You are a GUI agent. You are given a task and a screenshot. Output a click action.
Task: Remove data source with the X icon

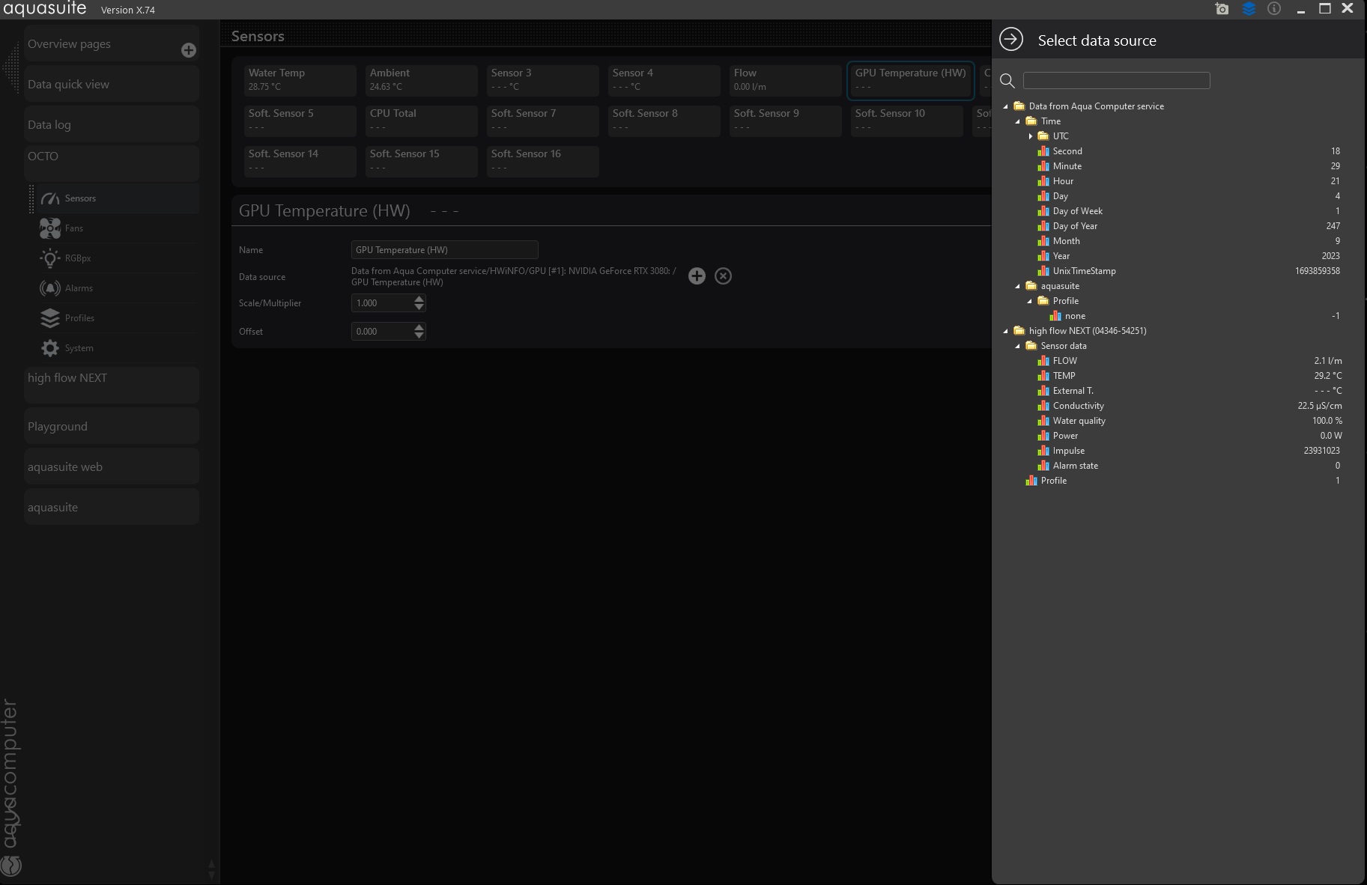click(x=723, y=276)
